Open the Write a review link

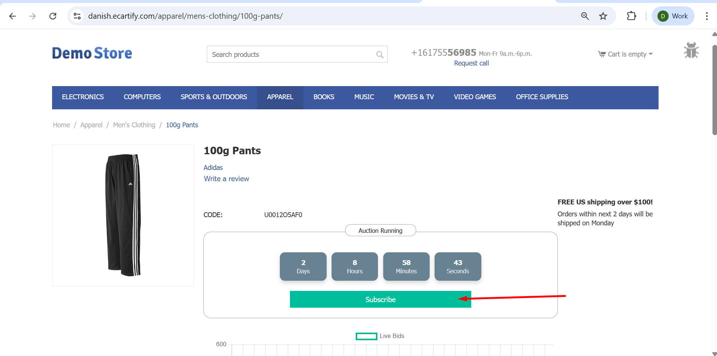[x=226, y=179]
